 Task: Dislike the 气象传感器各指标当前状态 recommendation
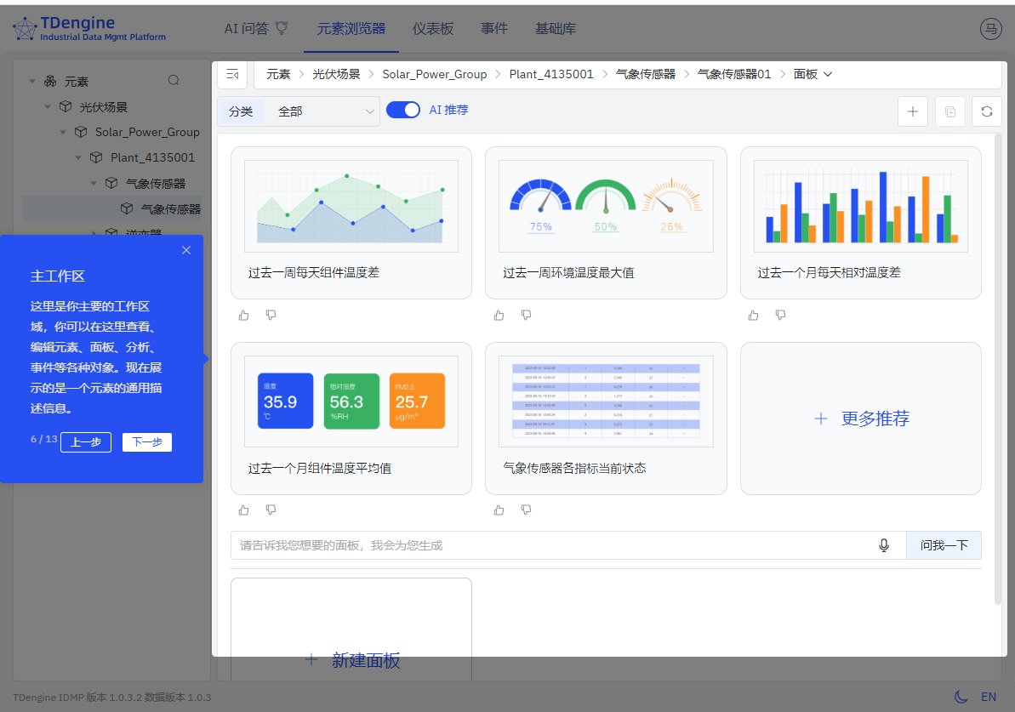(527, 510)
